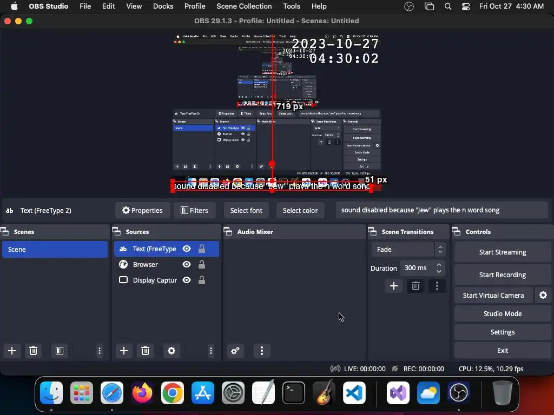Image resolution: width=554 pixels, height=415 pixels.
Task: Pop out the Sources dock icon
Action: pos(117,232)
